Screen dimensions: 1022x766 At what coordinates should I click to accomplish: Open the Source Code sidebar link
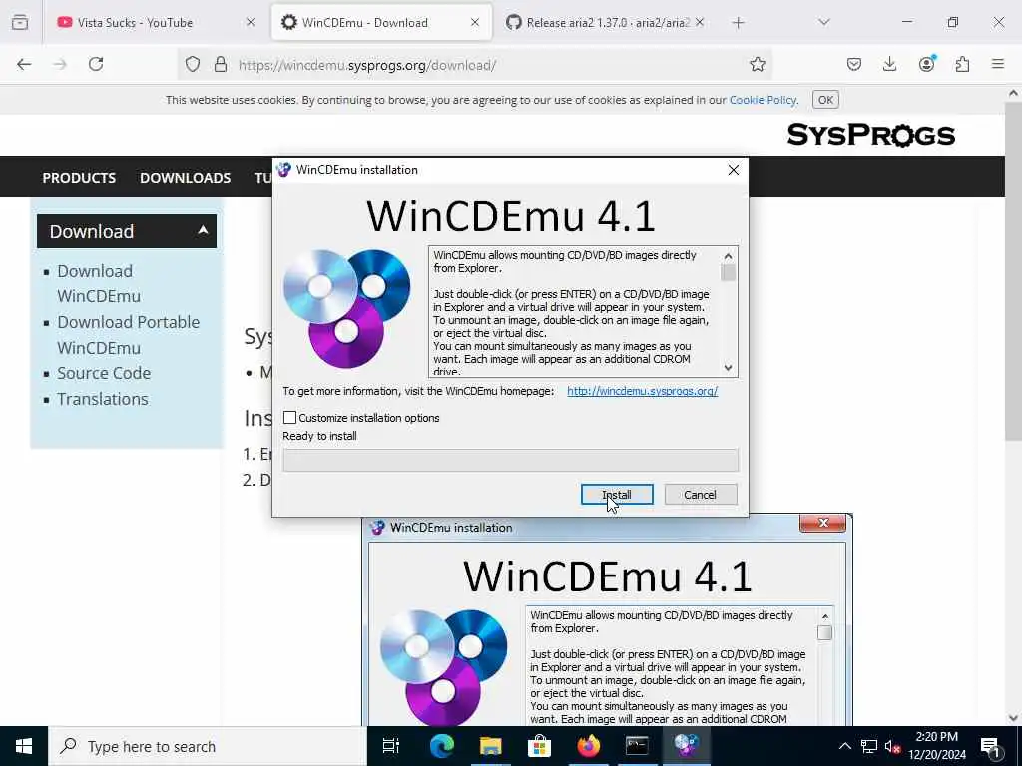coord(104,373)
